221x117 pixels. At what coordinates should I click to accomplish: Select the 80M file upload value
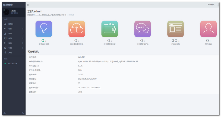80,70
